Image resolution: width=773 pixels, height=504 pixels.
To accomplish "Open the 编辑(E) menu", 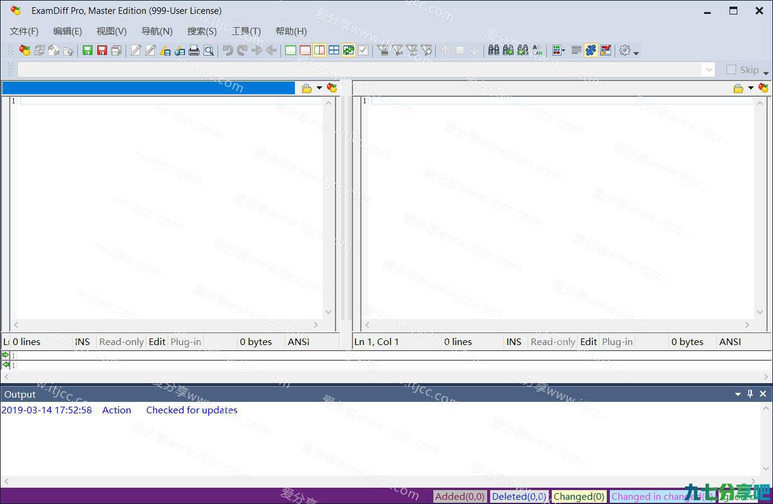I will 68,31.
